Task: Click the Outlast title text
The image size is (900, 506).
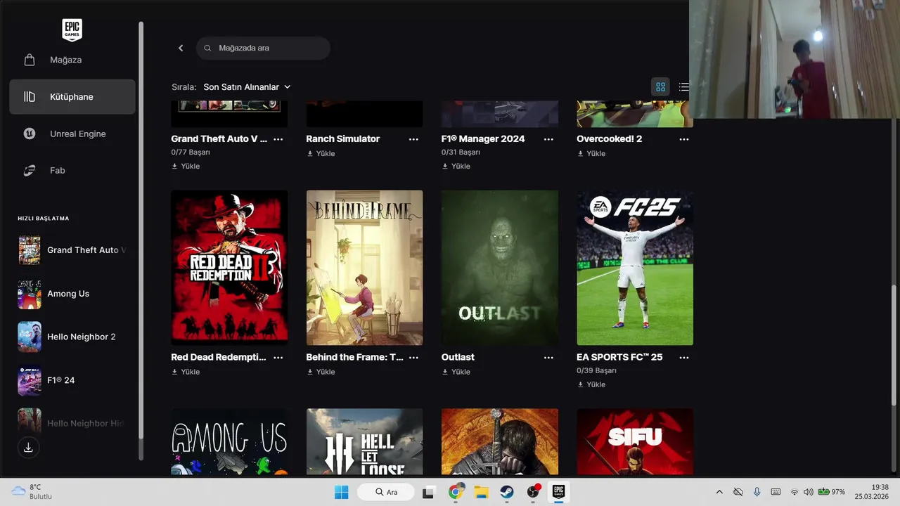Action: tap(458, 357)
